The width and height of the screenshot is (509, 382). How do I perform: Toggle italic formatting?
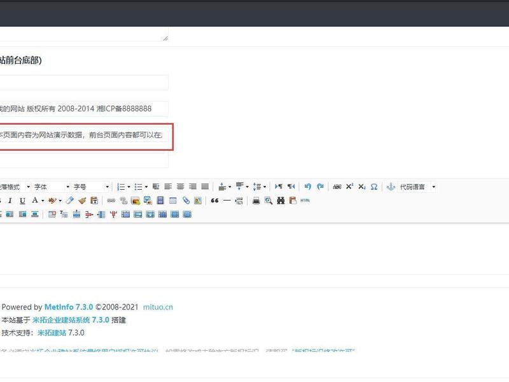tap(10, 201)
